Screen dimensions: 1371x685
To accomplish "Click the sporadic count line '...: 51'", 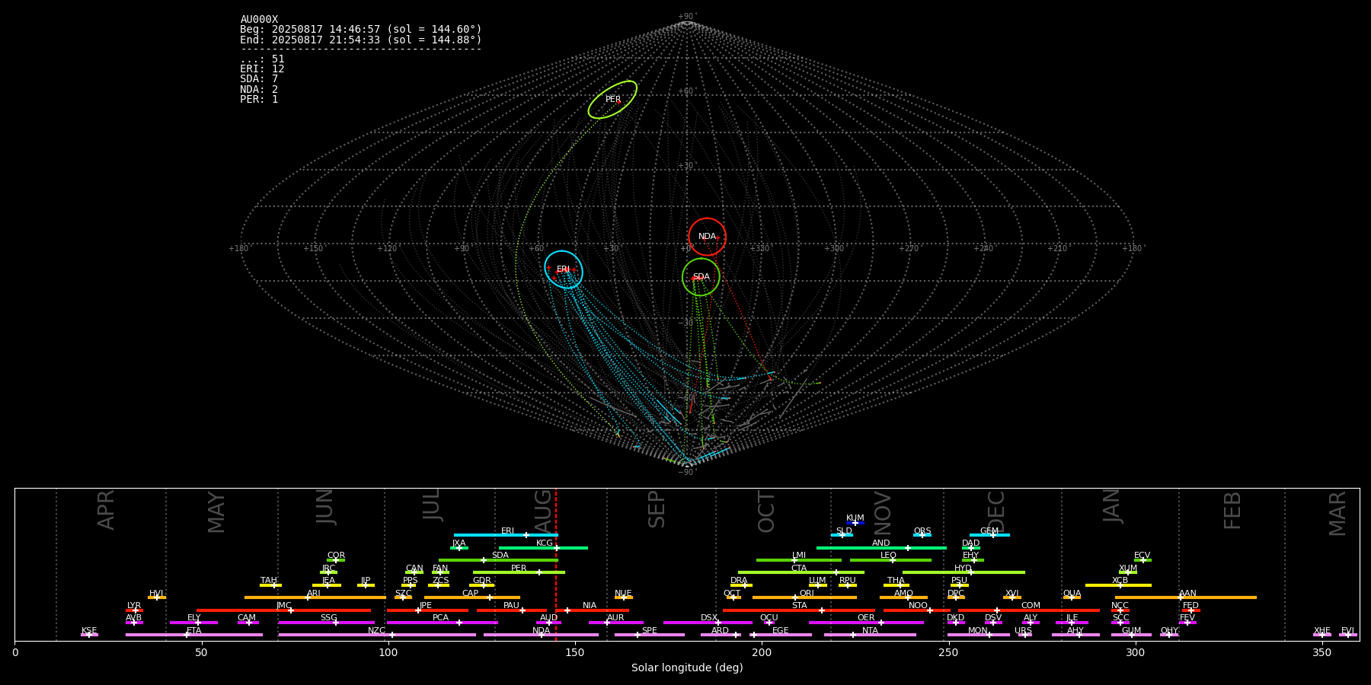I will (262, 59).
